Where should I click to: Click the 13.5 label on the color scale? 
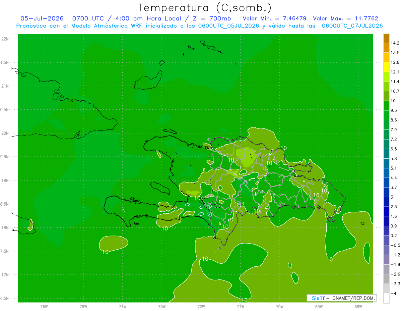pos(395,53)
